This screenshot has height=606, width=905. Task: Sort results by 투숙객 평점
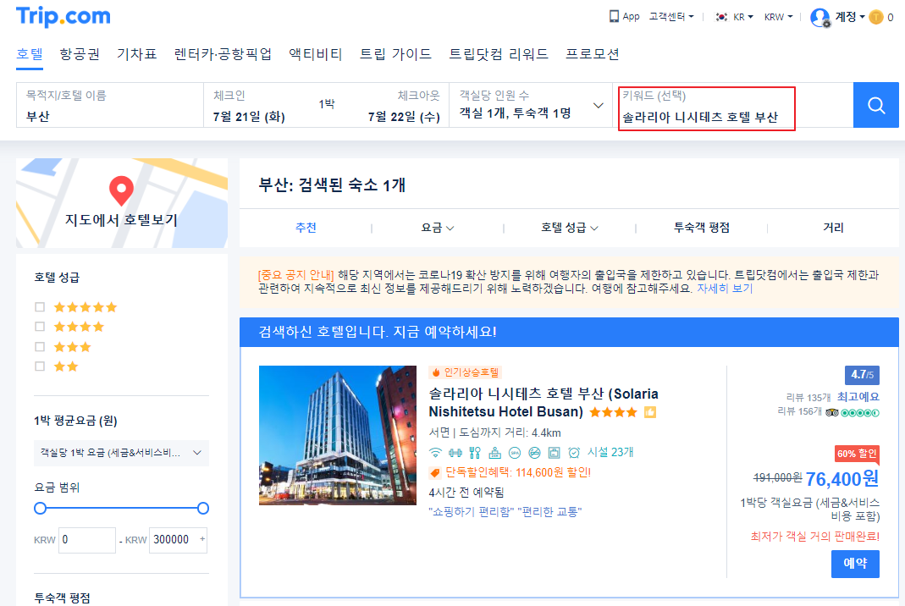click(702, 228)
